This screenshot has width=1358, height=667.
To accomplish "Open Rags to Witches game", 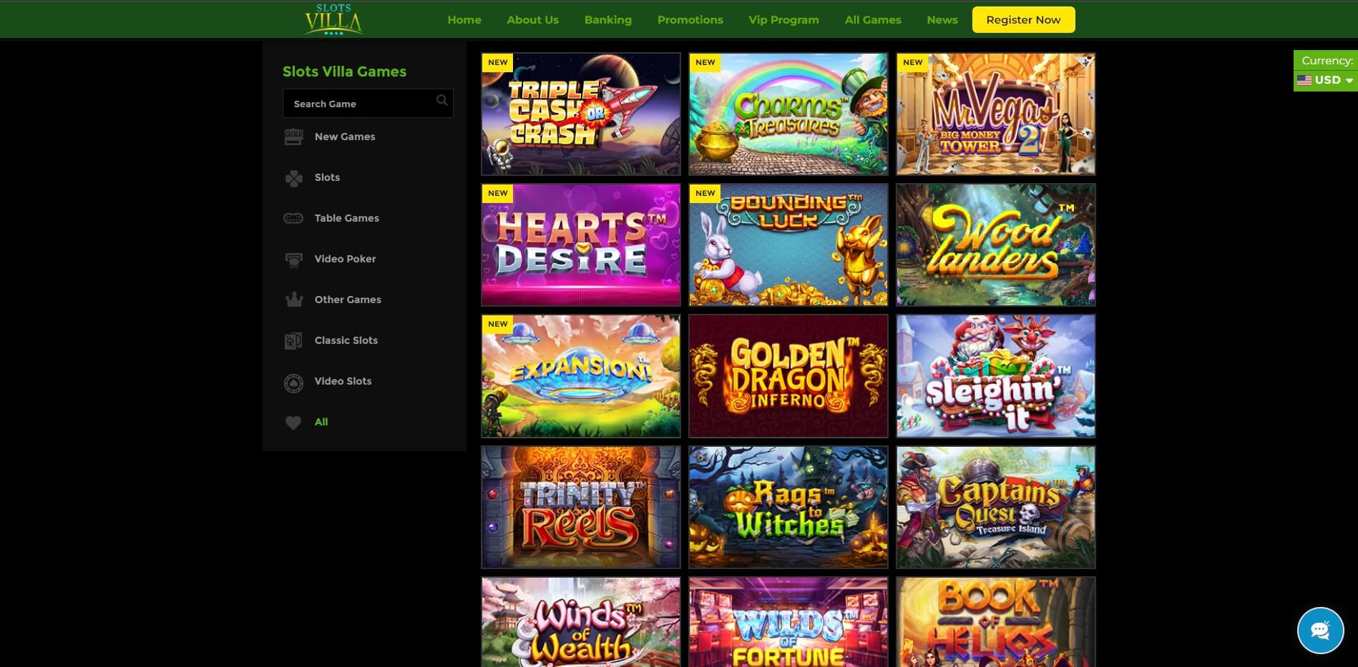I will 788,508.
